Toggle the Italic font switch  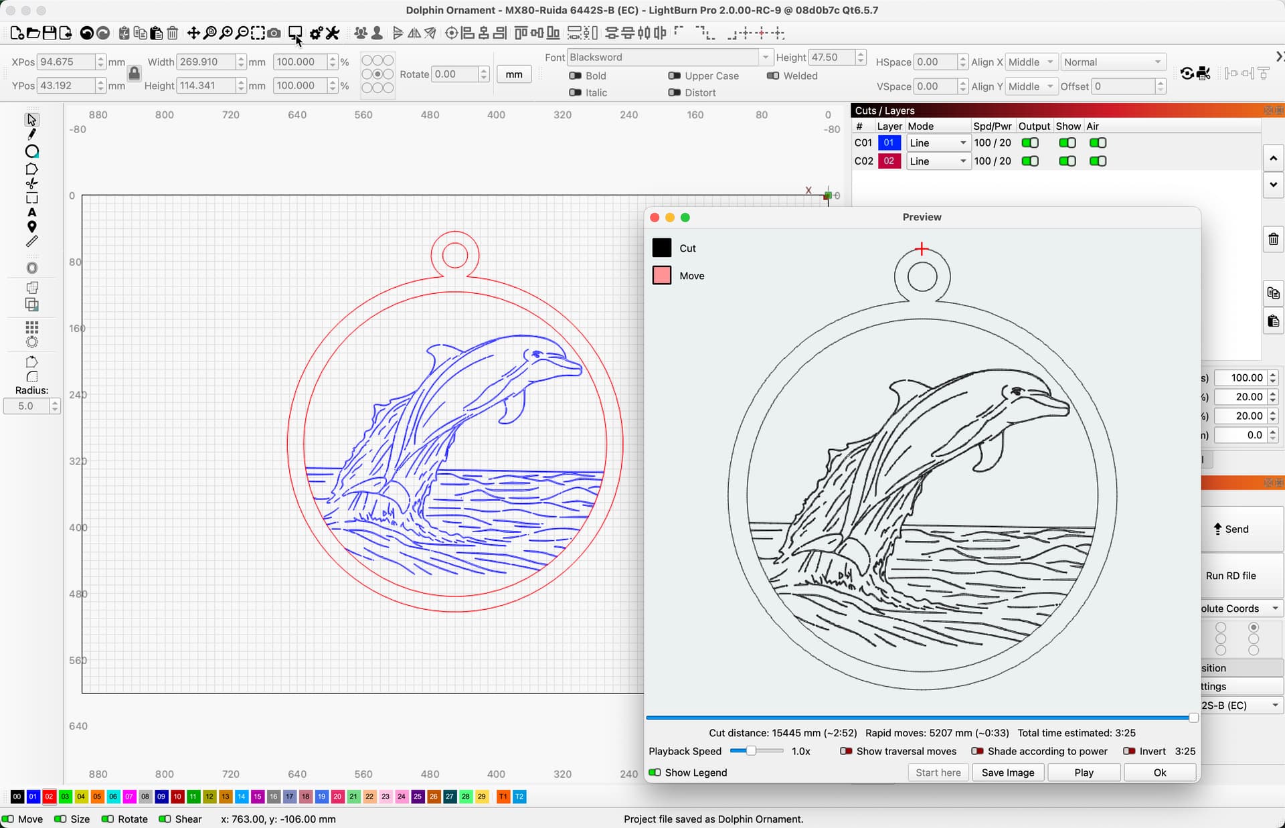click(575, 92)
